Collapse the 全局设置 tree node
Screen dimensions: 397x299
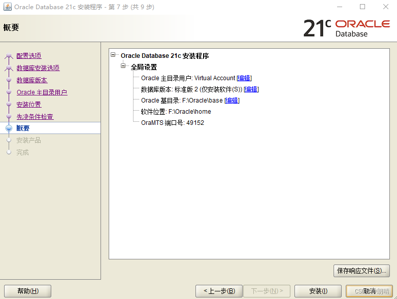pyautogui.click(x=123, y=66)
